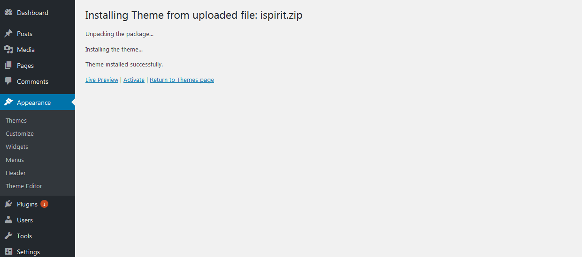The image size is (582, 257).
Task: Open the Header submenu item
Action: (x=15, y=173)
